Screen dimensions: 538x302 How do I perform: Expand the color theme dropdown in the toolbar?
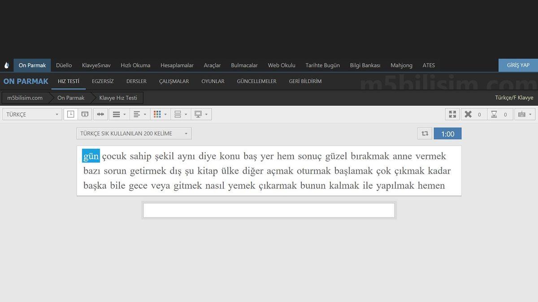coord(165,114)
